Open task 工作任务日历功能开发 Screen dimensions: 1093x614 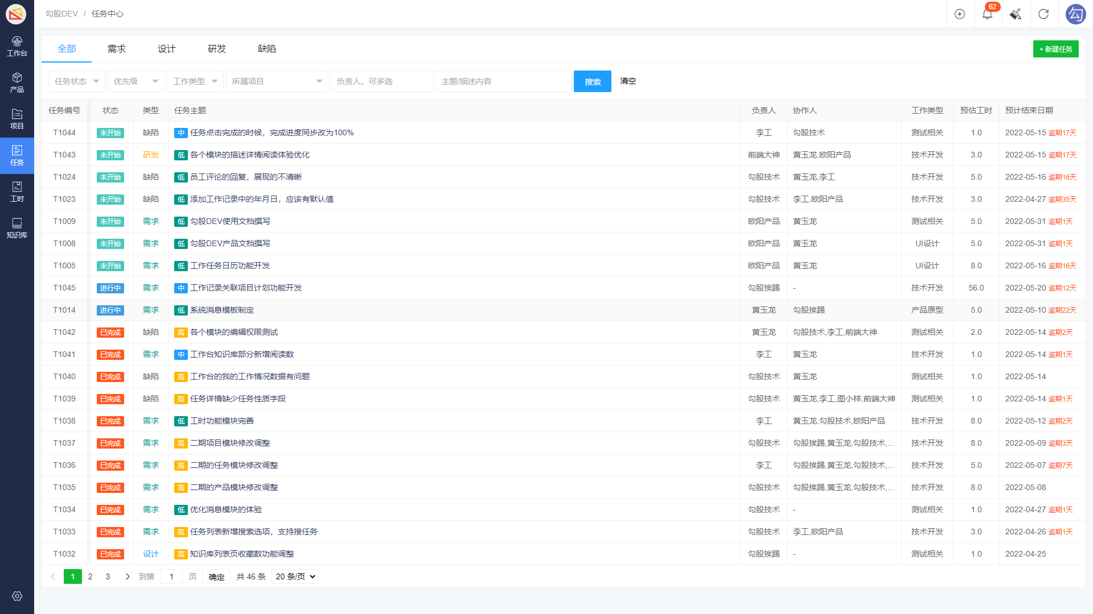point(230,266)
